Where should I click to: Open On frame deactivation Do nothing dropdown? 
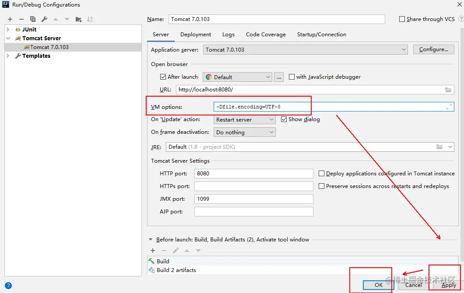(244, 132)
